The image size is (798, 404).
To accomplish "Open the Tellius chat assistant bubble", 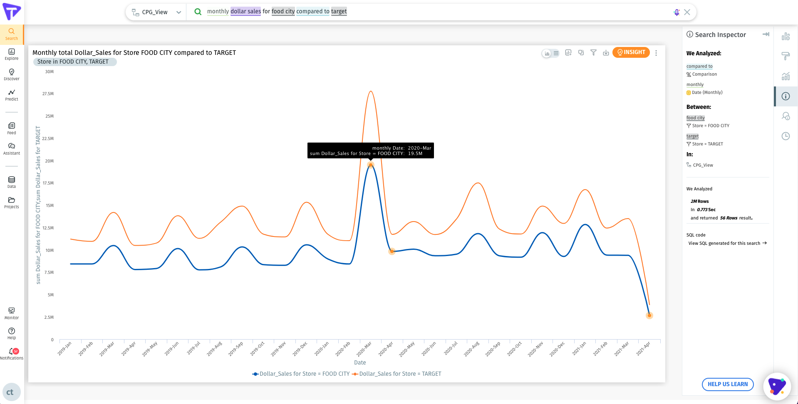I will (777, 387).
